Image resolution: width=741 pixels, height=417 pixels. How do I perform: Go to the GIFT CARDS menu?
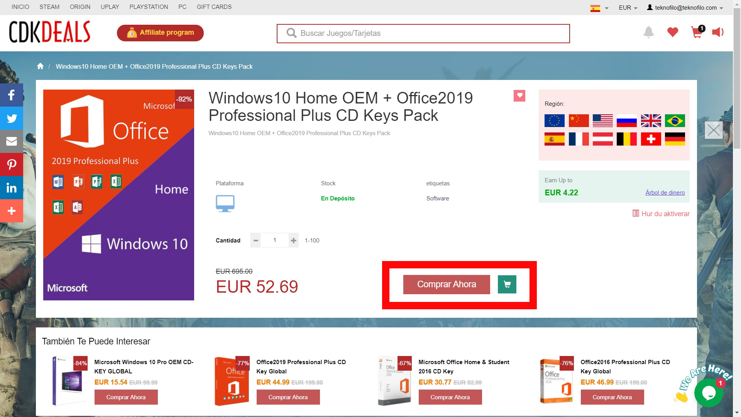coord(214,7)
